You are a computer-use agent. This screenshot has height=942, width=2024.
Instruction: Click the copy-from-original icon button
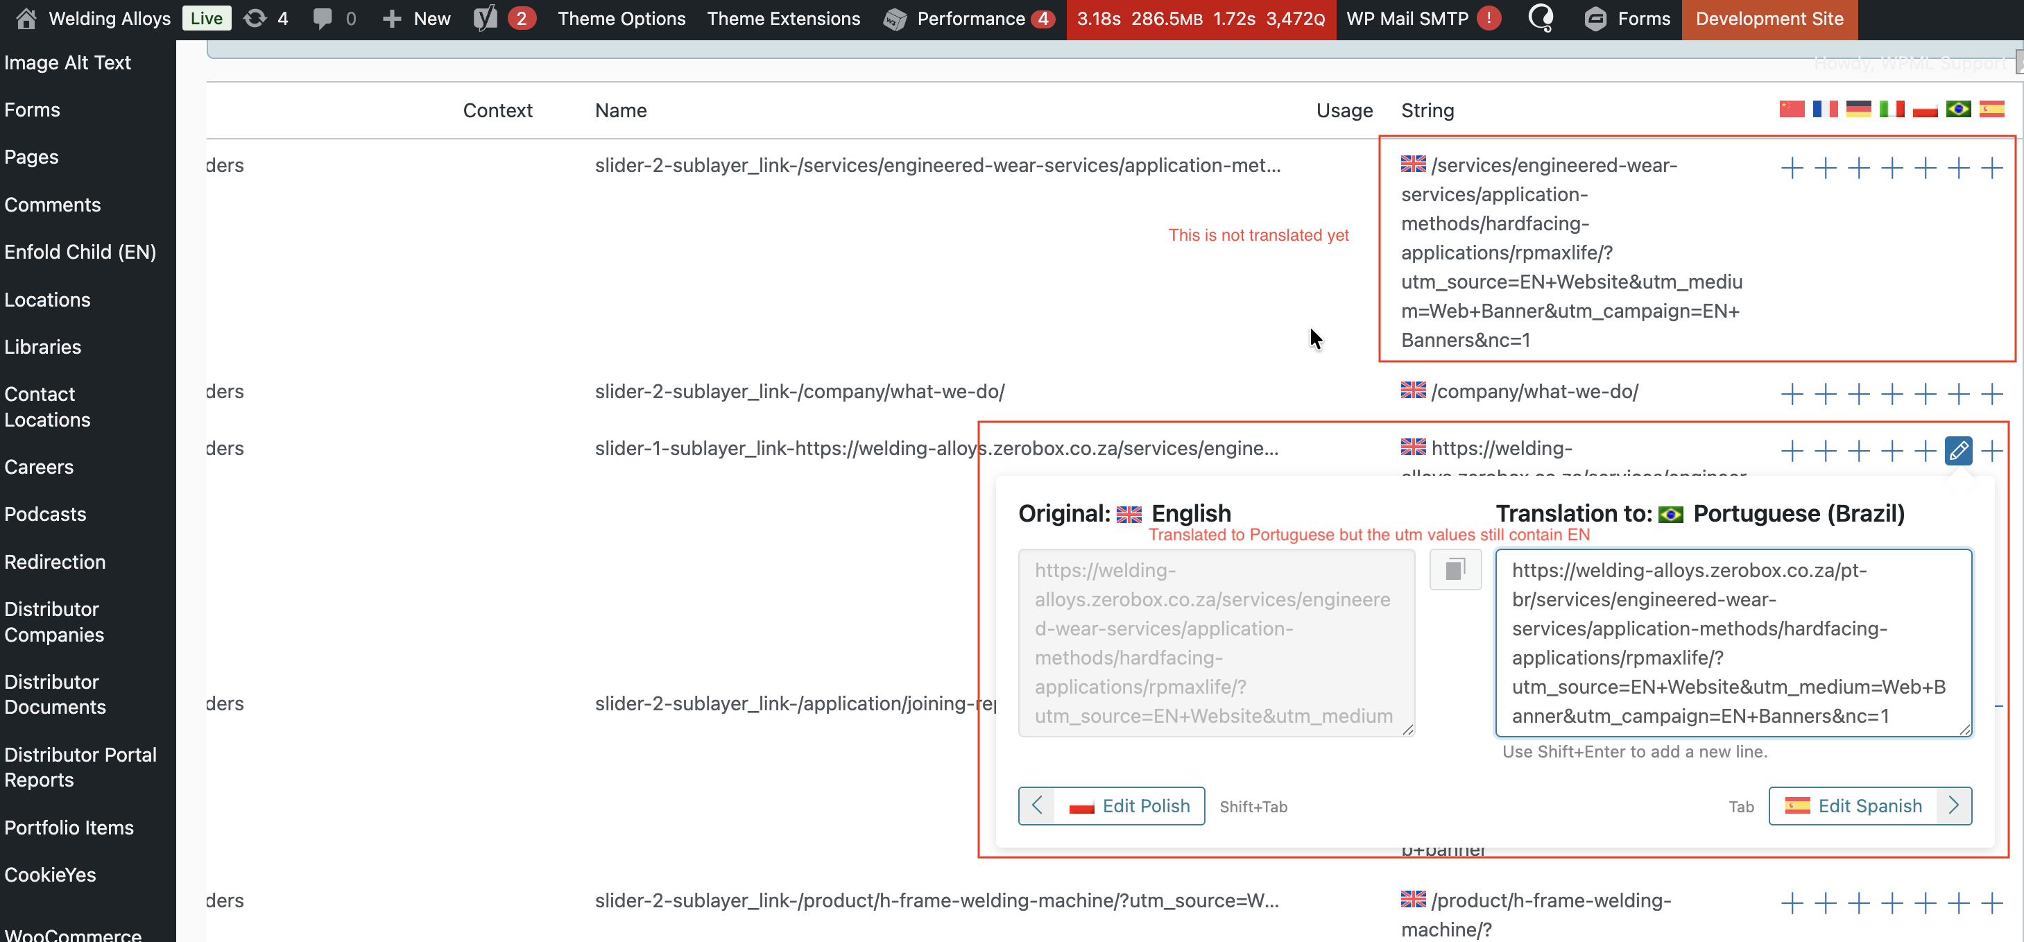point(1455,570)
